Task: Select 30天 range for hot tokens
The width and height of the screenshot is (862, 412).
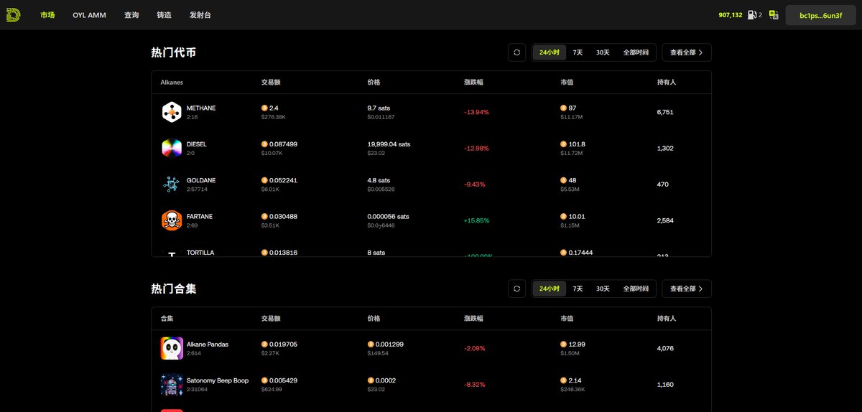Action: click(x=603, y=52)
